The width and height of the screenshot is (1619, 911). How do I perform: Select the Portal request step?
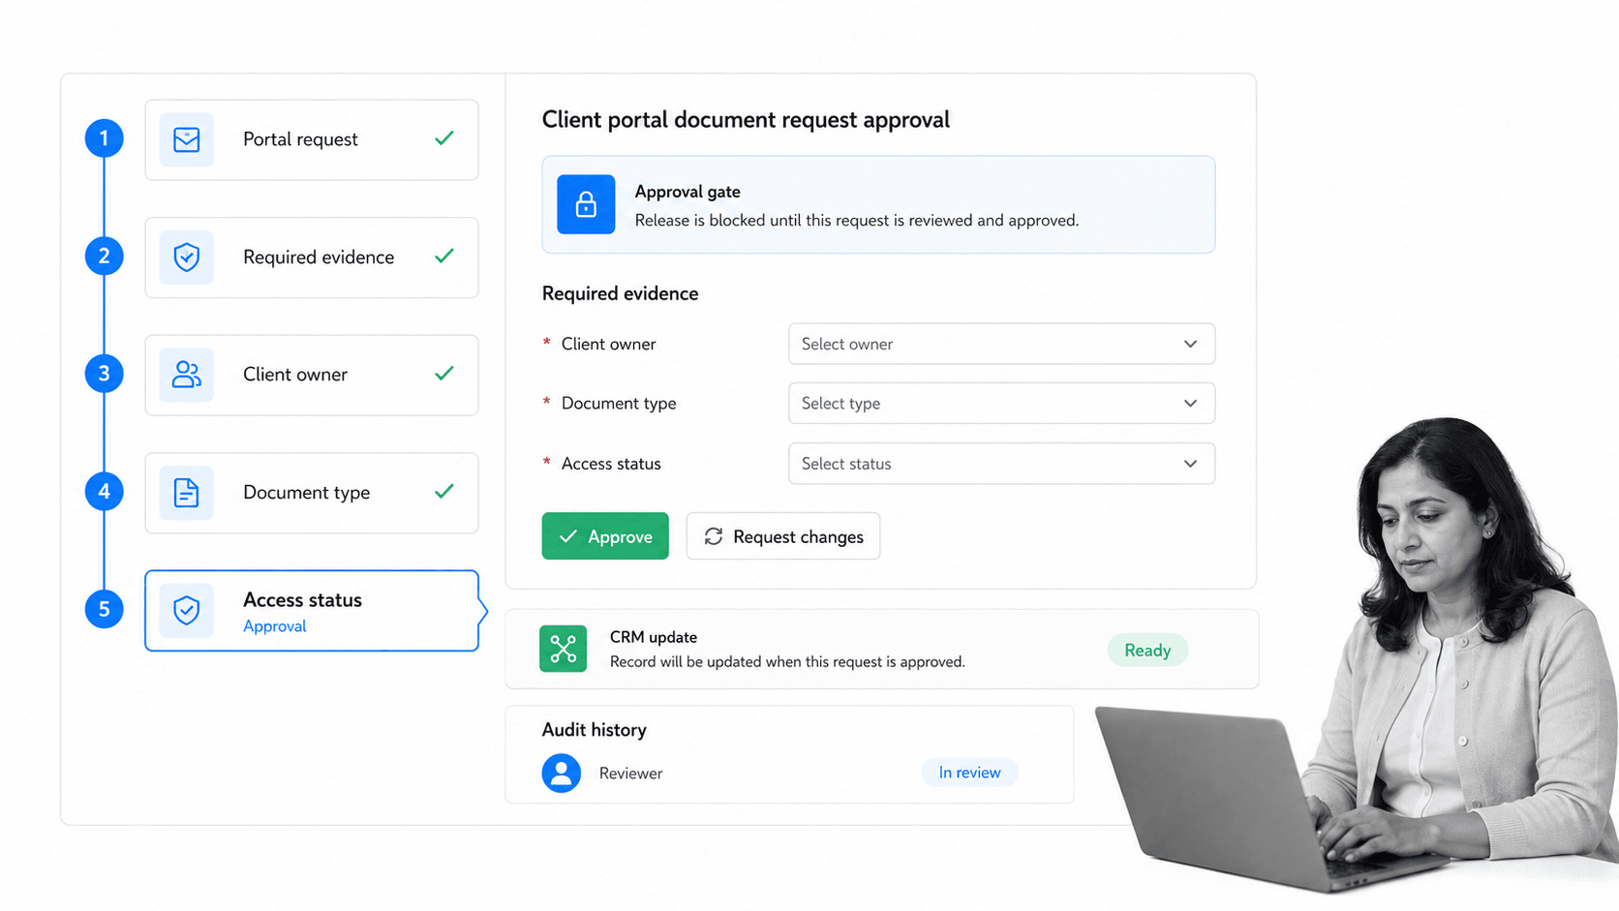point(312,139)
